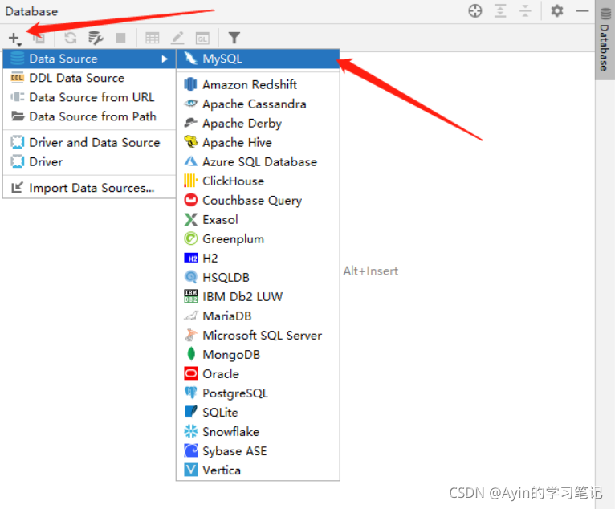Pick MongoDB

point(258,354)
